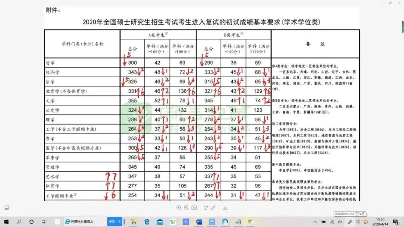Viewport: 404px width, 227px height.
Task: Select the 法学 row label
Action: click(50, 82)
